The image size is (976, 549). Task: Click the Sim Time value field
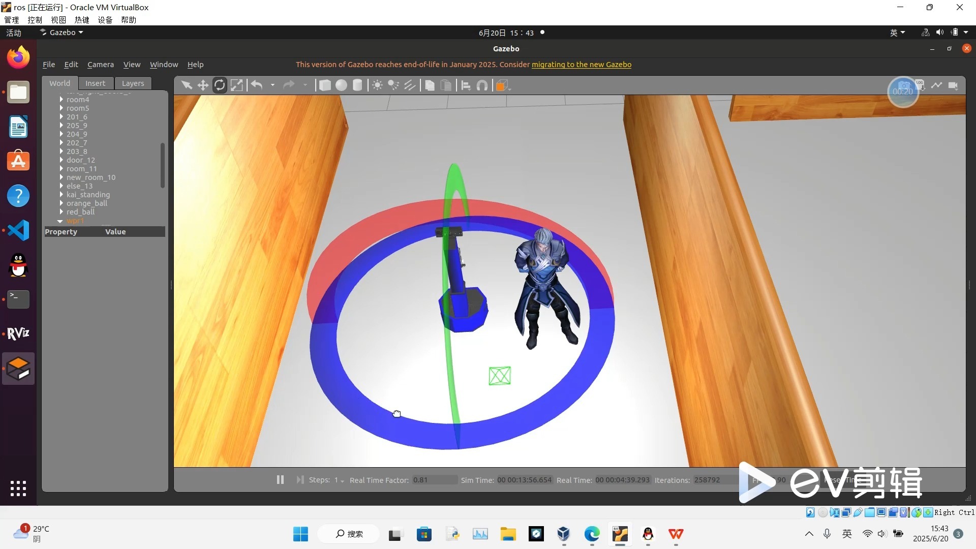524,480
